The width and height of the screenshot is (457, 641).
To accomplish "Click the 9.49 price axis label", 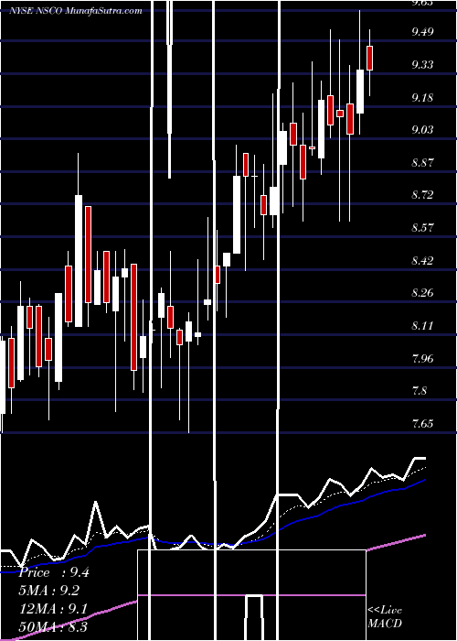I will coord(422,32).
